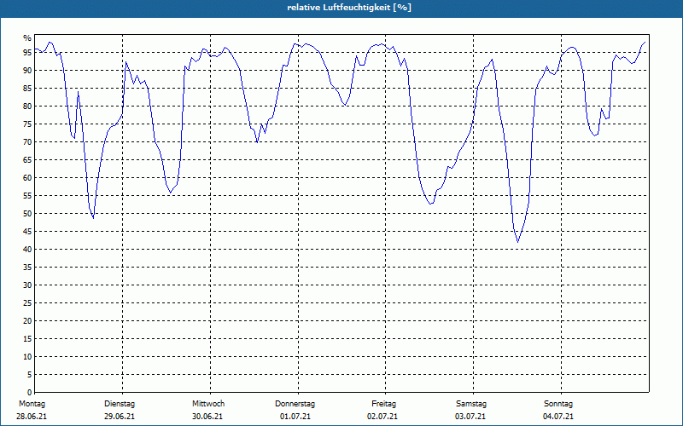Click the date label 03.07.21
Viewport: 683px width, 426px height.
(470, 417)
